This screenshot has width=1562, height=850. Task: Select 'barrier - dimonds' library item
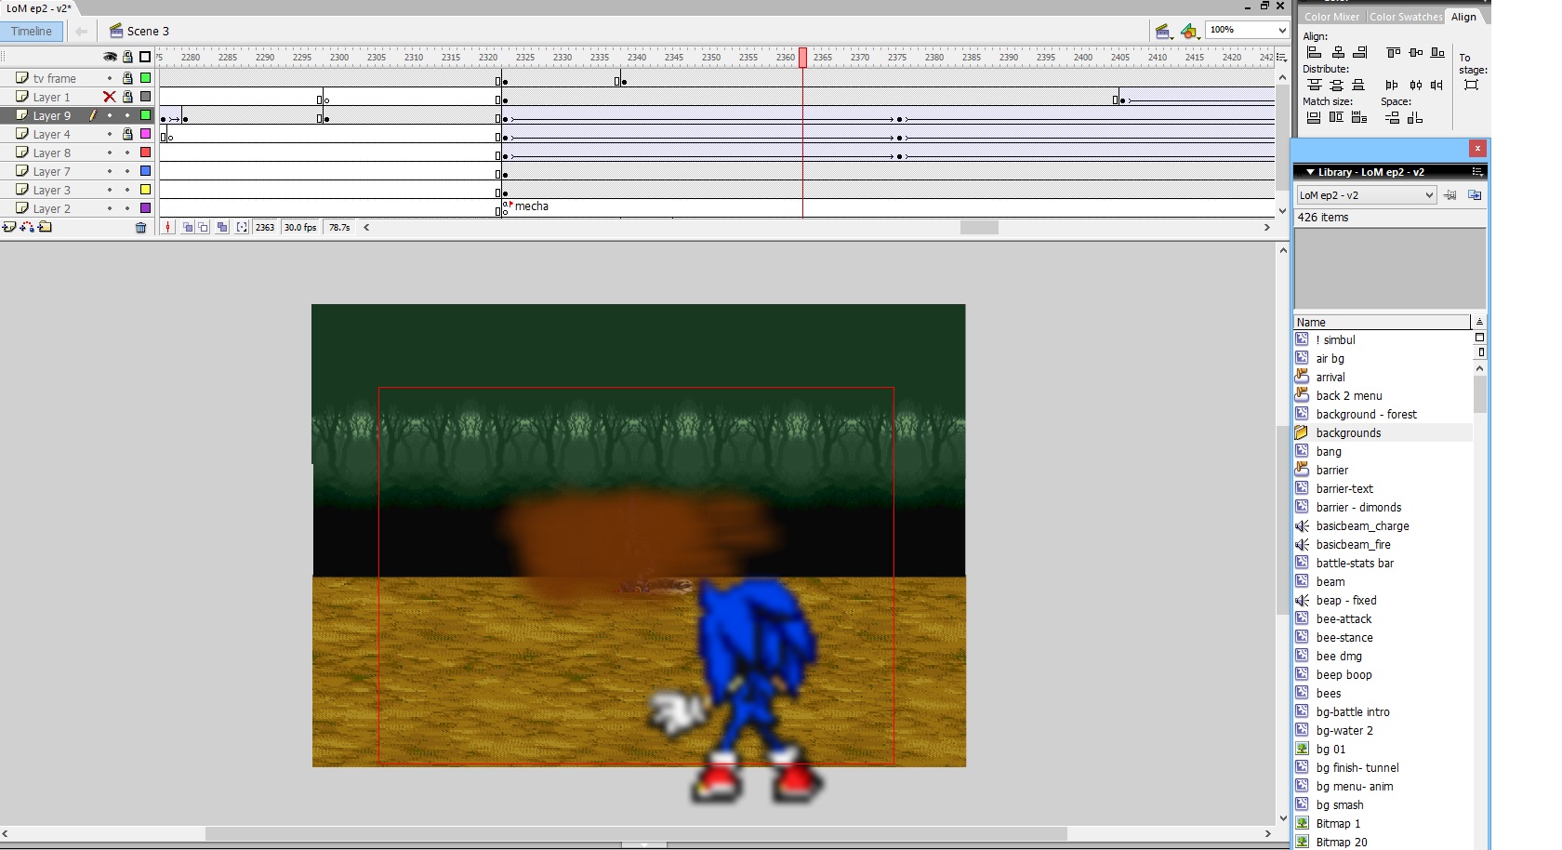1358,508
